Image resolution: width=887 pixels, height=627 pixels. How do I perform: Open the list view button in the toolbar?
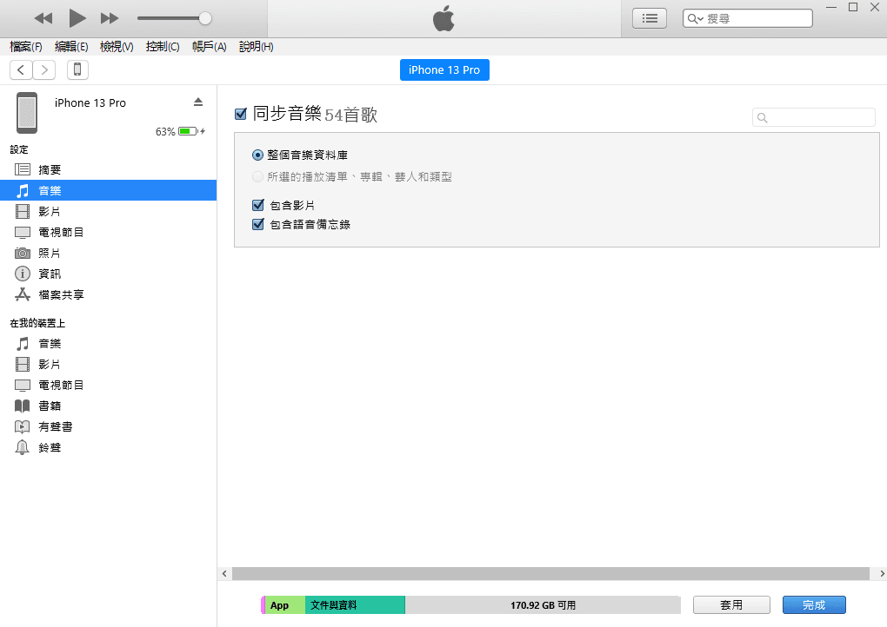[650, 18]
